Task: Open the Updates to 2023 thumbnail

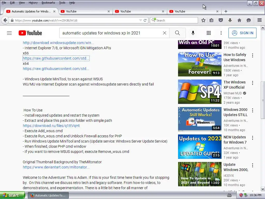Action: pyautogui.click(x=200, y=147)
